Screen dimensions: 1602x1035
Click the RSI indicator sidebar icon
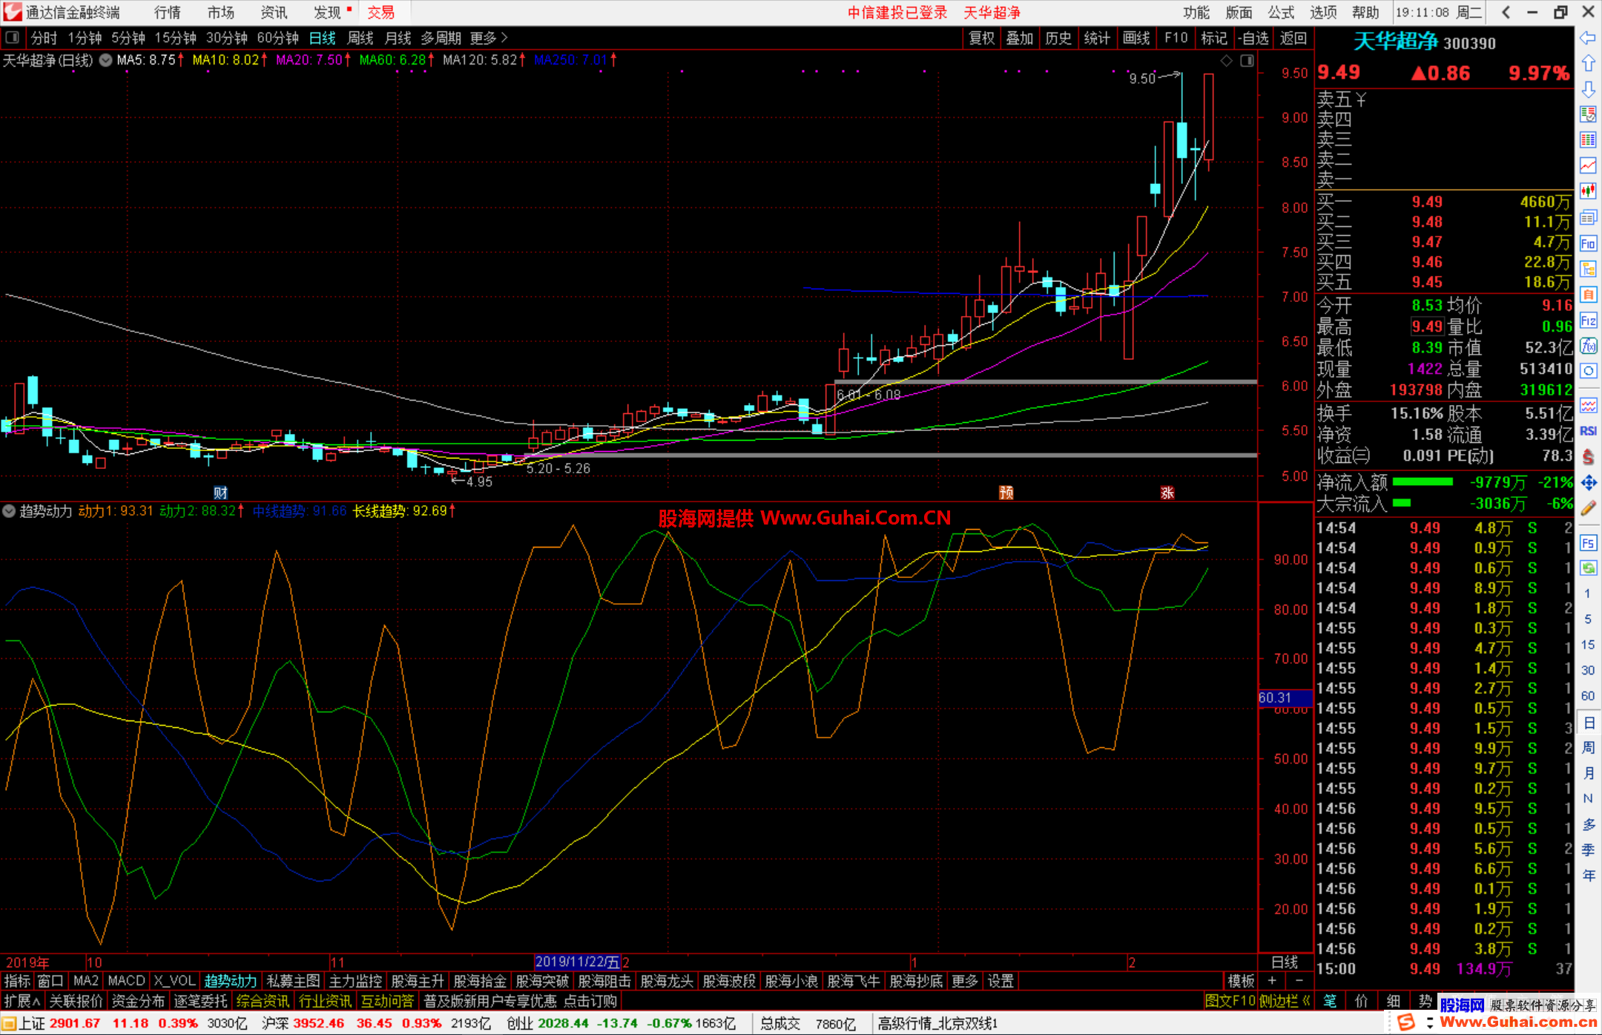tap(1588, 431)
